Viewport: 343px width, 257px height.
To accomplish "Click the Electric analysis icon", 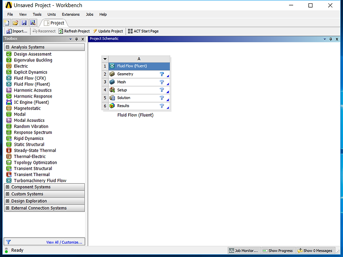I will 9,66.
